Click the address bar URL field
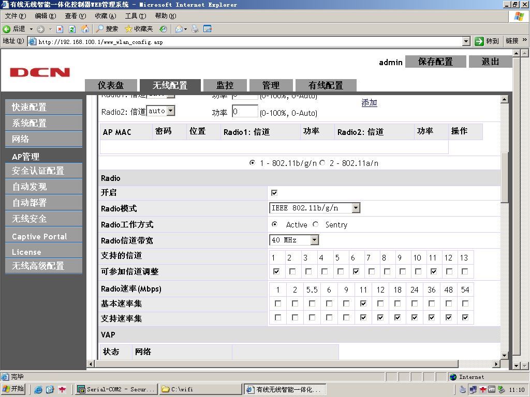Screen dimensions: 530x397 pos(249,41)
